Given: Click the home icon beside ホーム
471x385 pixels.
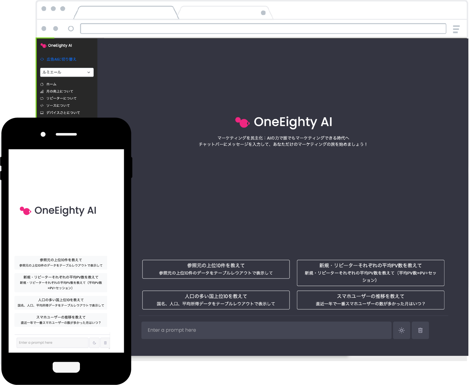Looking at the screenshot, I should pos(42,84).
